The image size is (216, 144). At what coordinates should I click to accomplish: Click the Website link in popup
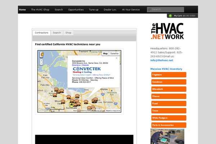(x=85, y=65)
